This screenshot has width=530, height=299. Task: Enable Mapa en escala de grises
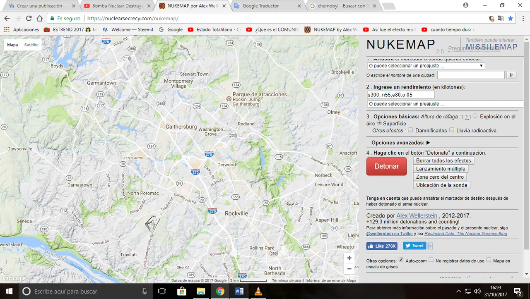coord(489,260)
